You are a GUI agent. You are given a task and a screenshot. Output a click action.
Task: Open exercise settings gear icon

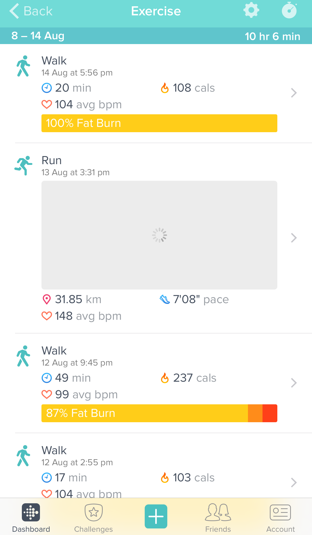251,11
